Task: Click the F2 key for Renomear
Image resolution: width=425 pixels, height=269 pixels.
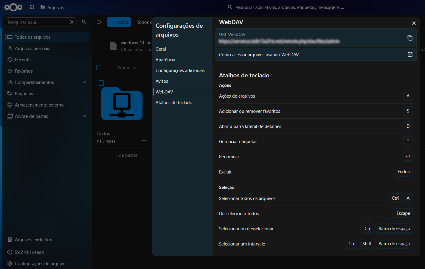Action: pos(408,157)
